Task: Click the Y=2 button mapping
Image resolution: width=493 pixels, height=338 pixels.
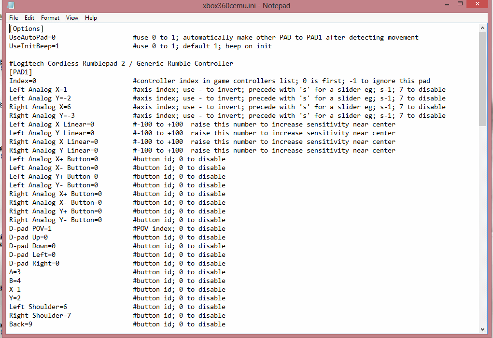Action: point(15,298)
